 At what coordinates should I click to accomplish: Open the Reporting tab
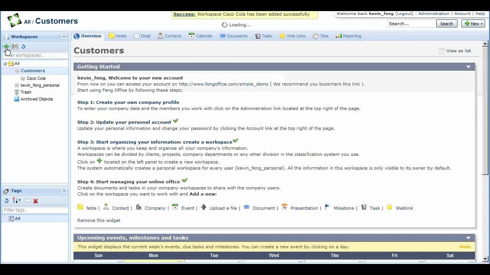click(349, 36)
